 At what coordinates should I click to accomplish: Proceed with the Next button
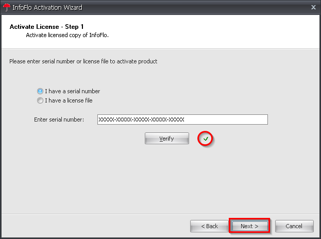coord(250,226)
